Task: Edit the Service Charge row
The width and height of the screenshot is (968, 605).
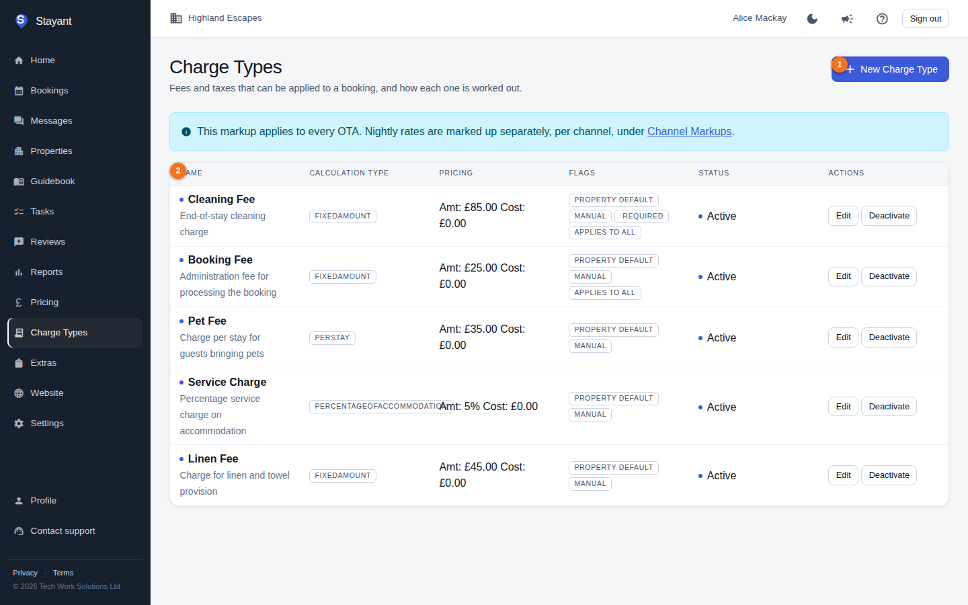Action: [x=843, y=407]
